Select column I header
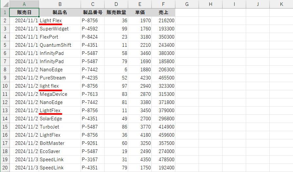Screen dimensions: 293x172 pos(234,4)
